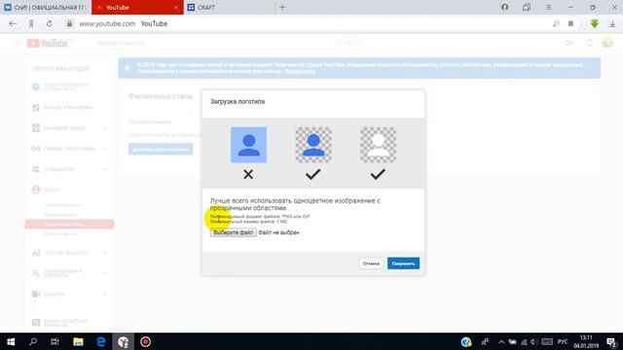
Task: Click the bookmark icon in address bar
Action: point(571,23)
